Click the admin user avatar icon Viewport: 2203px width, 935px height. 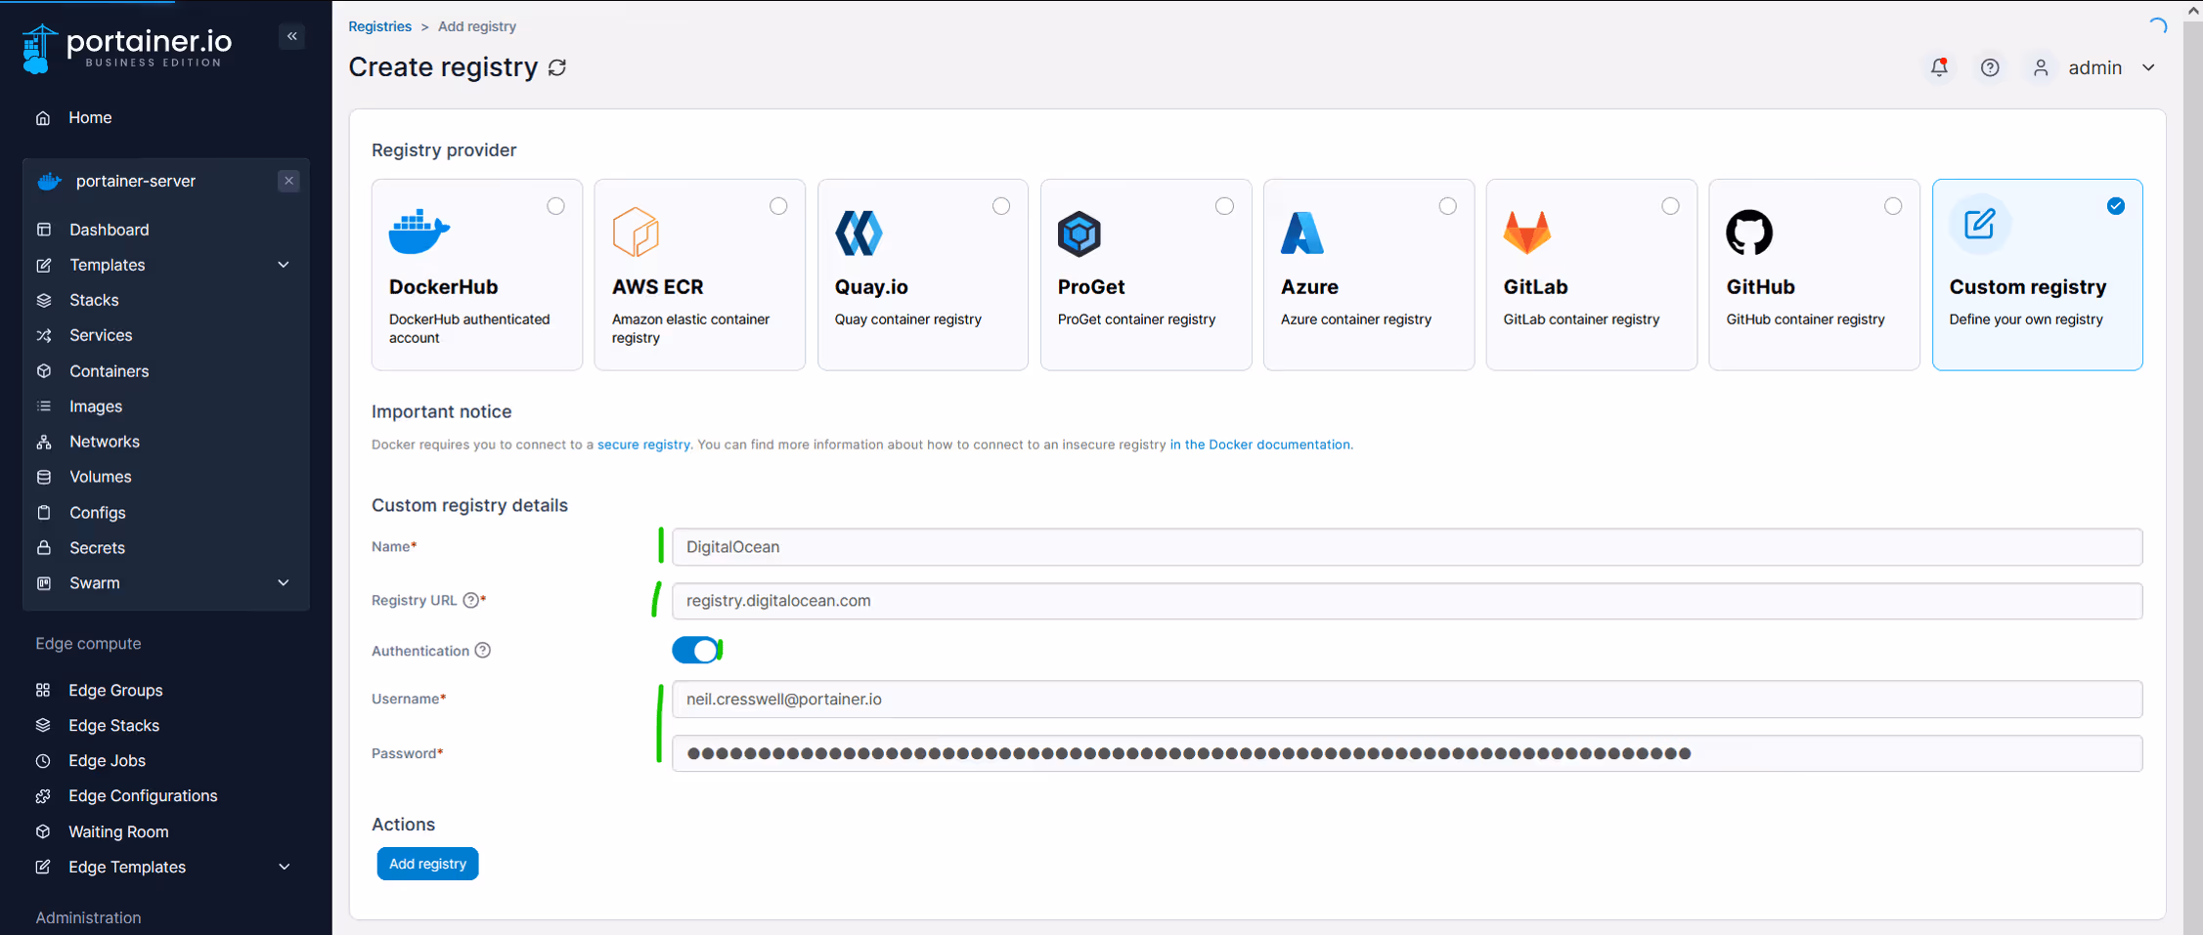coord(2041,67)
